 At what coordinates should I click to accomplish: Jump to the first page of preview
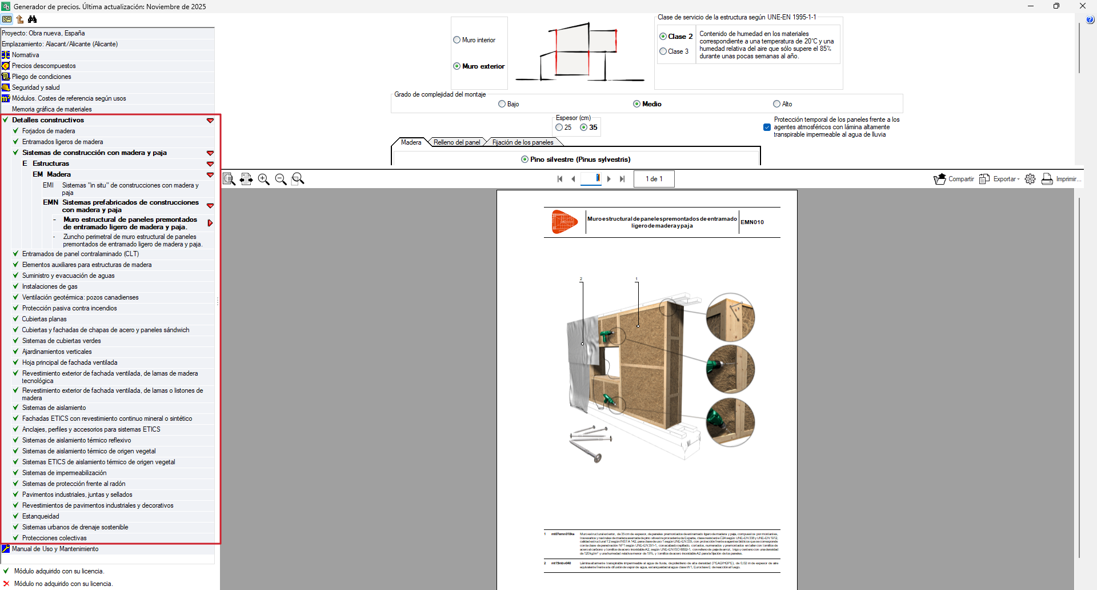560,179
